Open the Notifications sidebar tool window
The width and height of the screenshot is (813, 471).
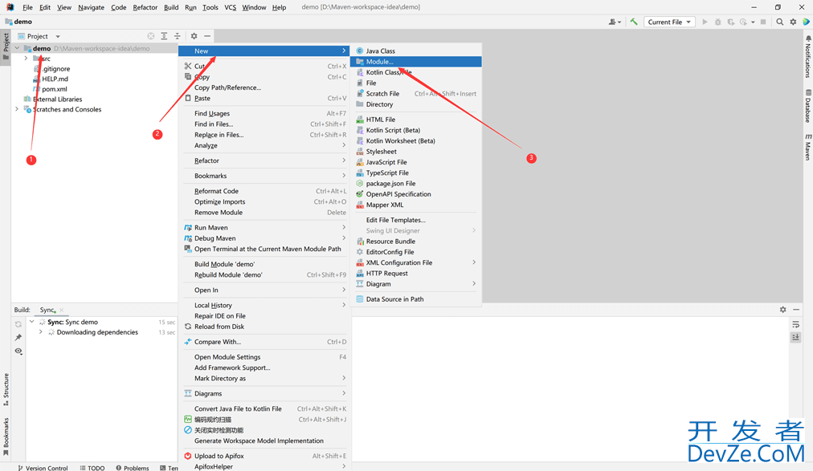[x=807, y=56]
